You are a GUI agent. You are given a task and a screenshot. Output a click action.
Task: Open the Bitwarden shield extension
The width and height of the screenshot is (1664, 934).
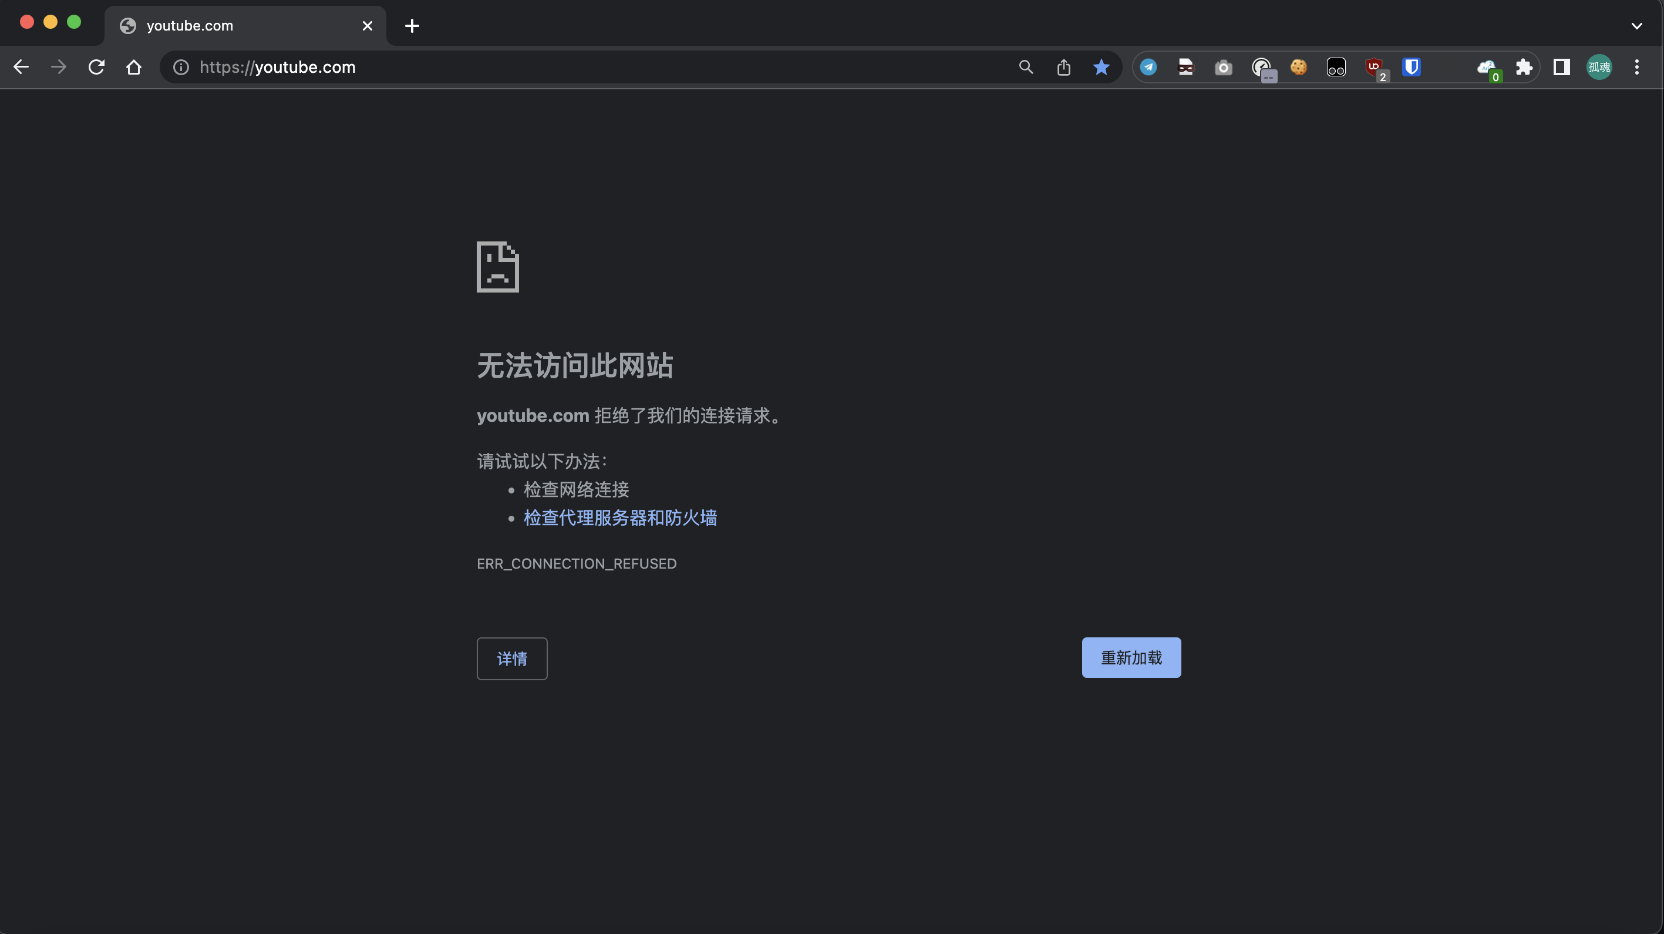coord(1412,67)
